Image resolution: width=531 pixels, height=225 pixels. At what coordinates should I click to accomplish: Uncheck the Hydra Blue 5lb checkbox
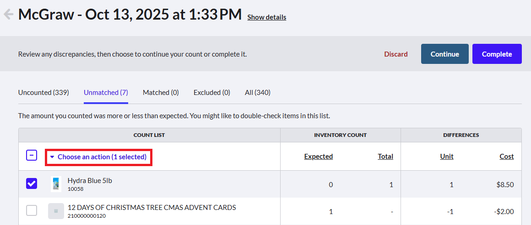(x=32, y=184)
